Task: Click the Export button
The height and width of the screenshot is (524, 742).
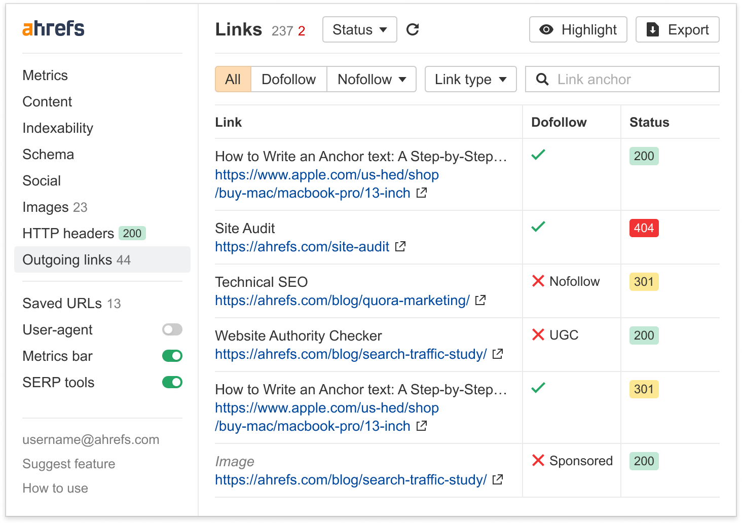Action: click(x=678, y=29)
